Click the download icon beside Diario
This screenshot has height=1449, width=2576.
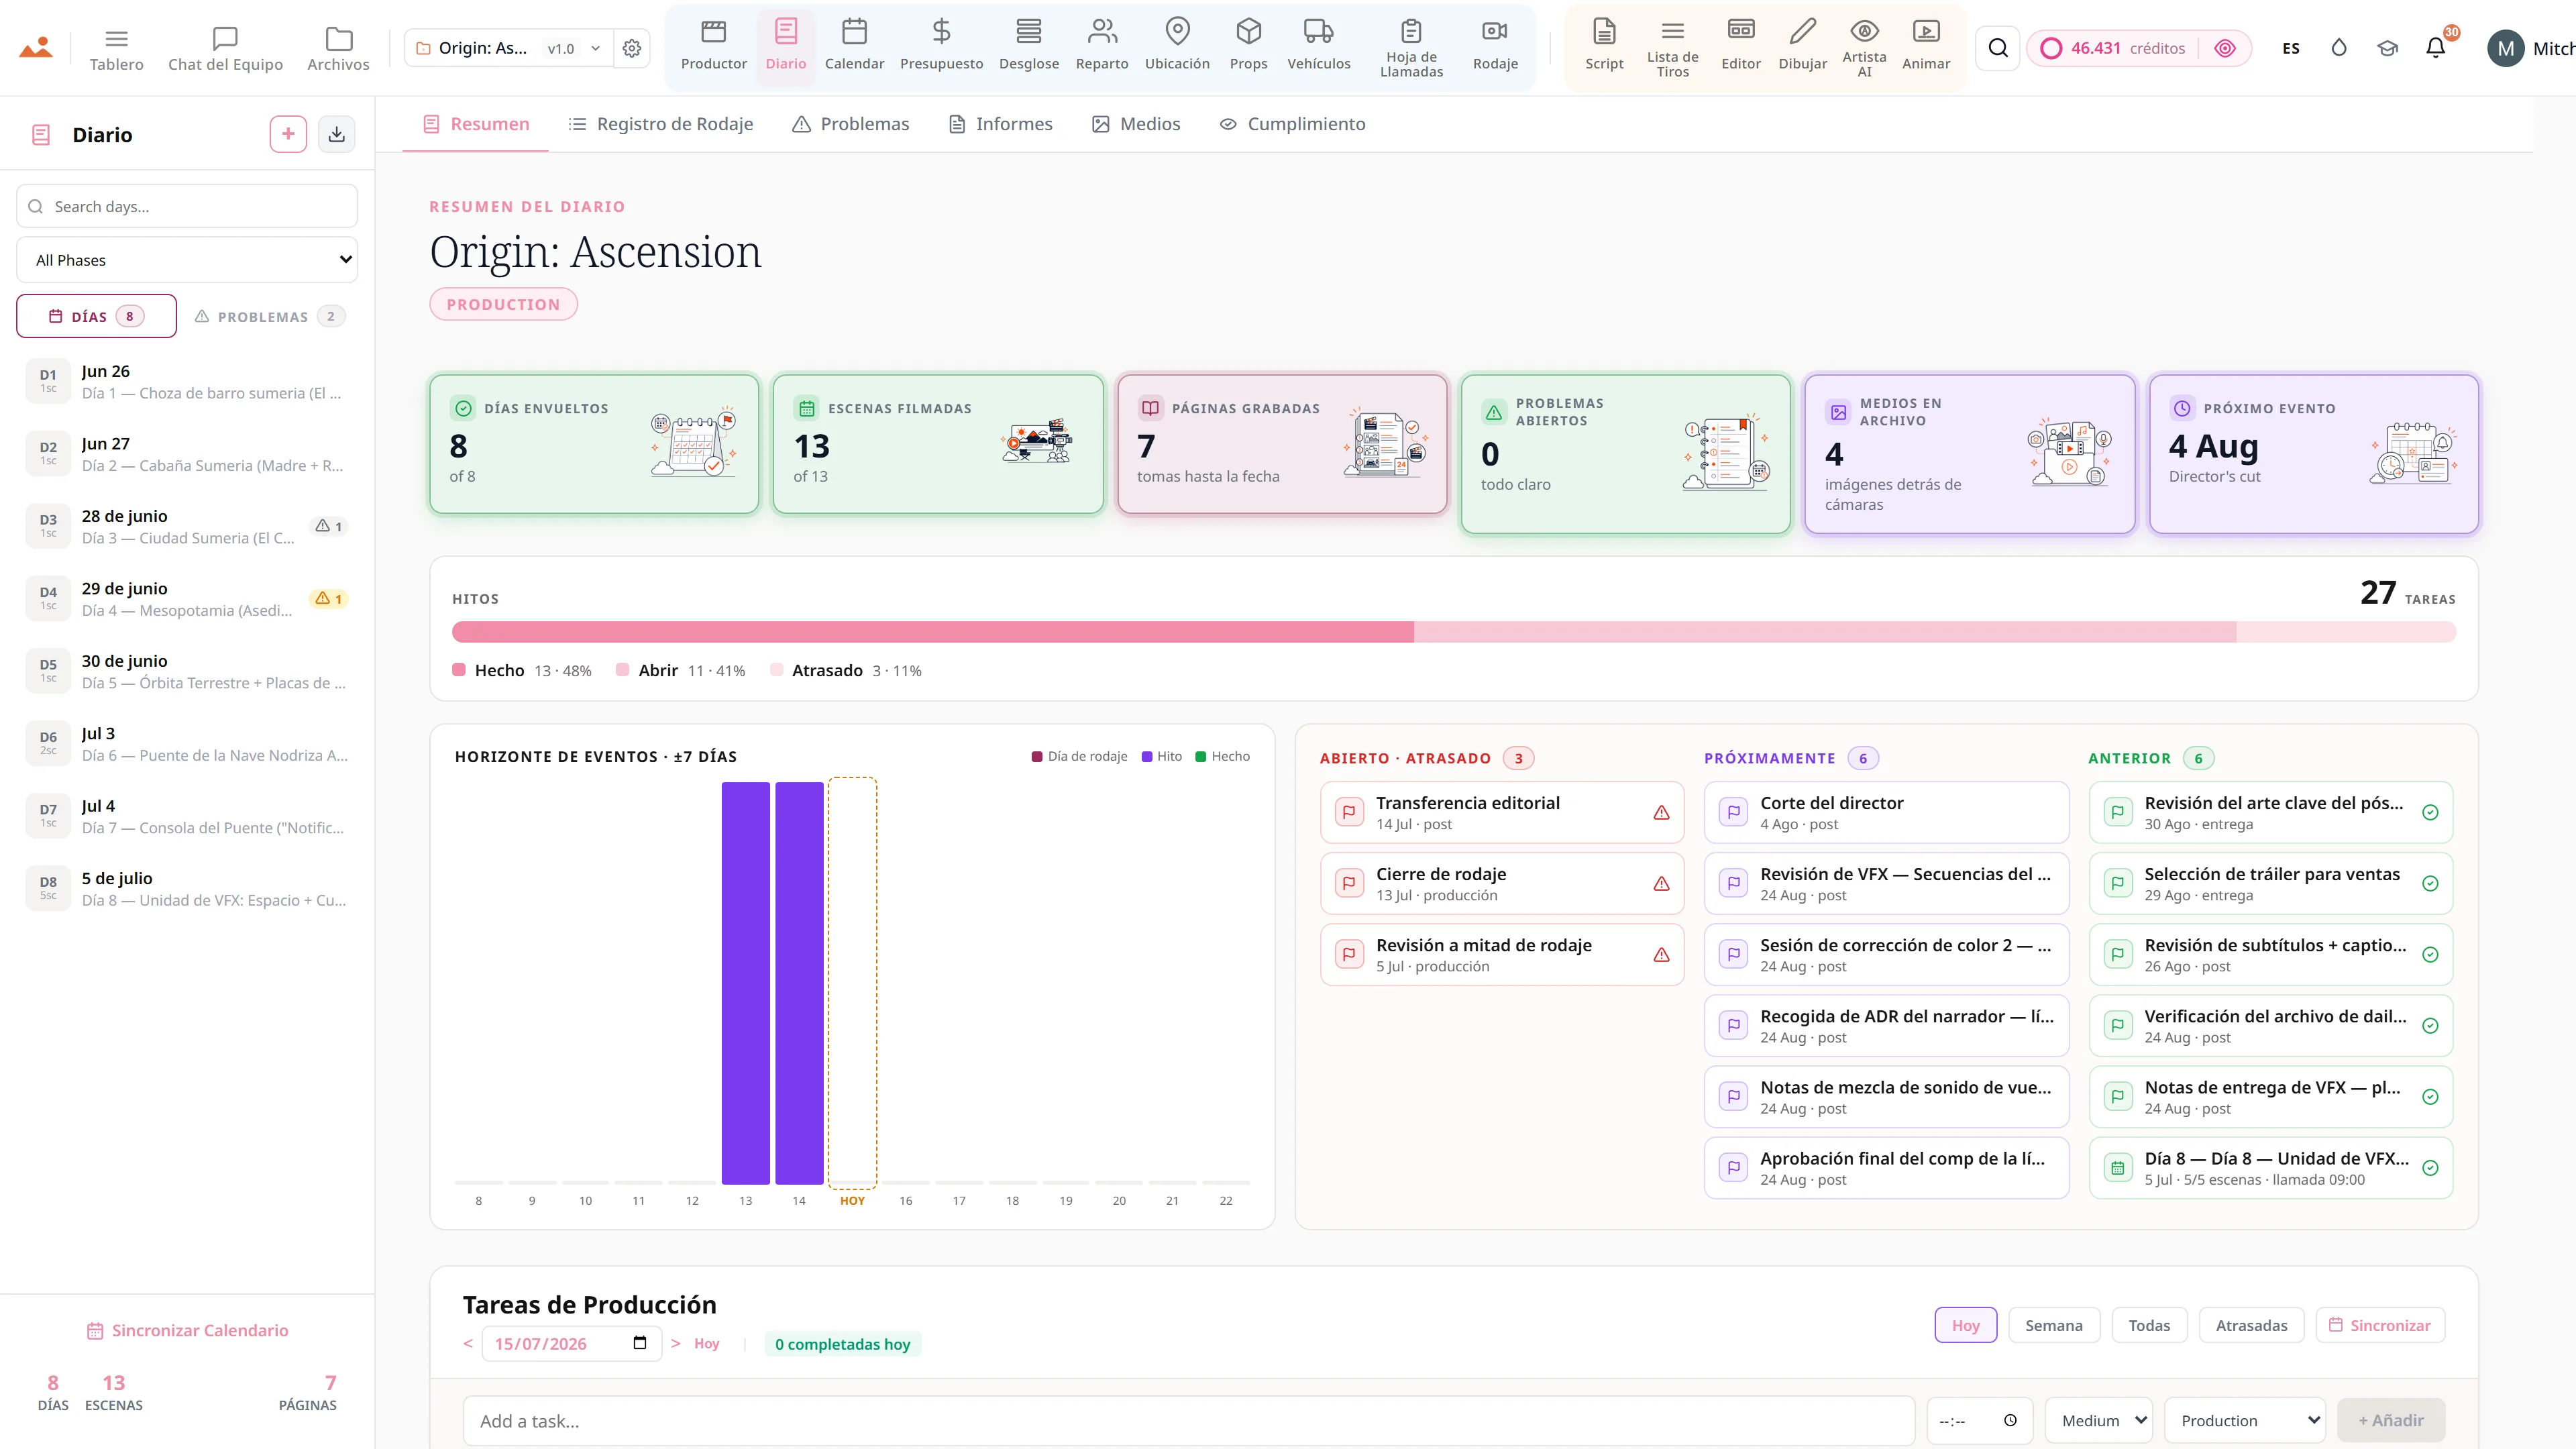337,134
